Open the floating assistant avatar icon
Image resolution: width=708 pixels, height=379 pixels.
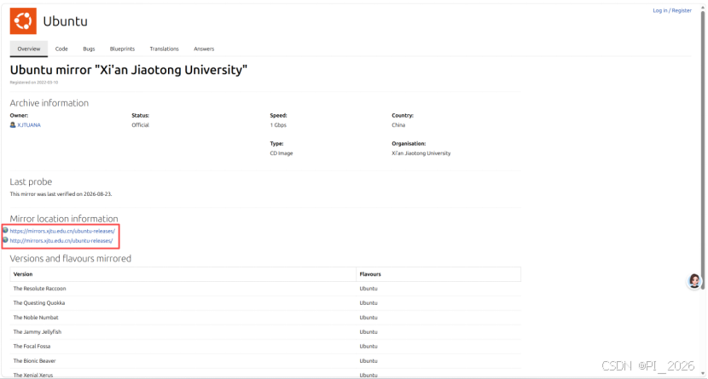tap(694, 281)
